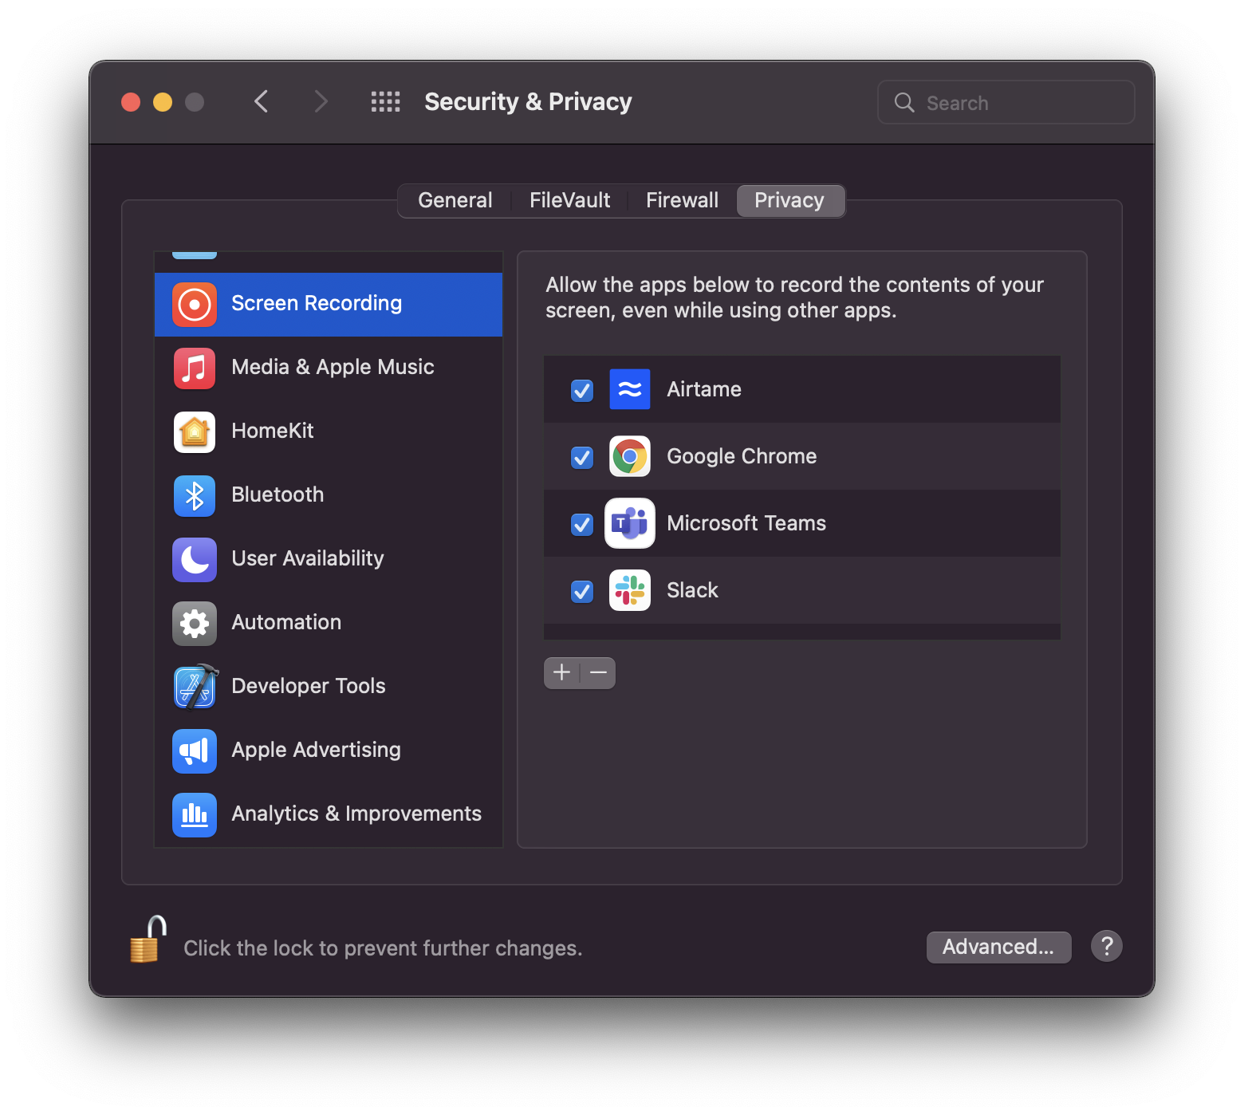Select the Slack row name
Screen dimensions: 1244x1115
tap(692, 590)
